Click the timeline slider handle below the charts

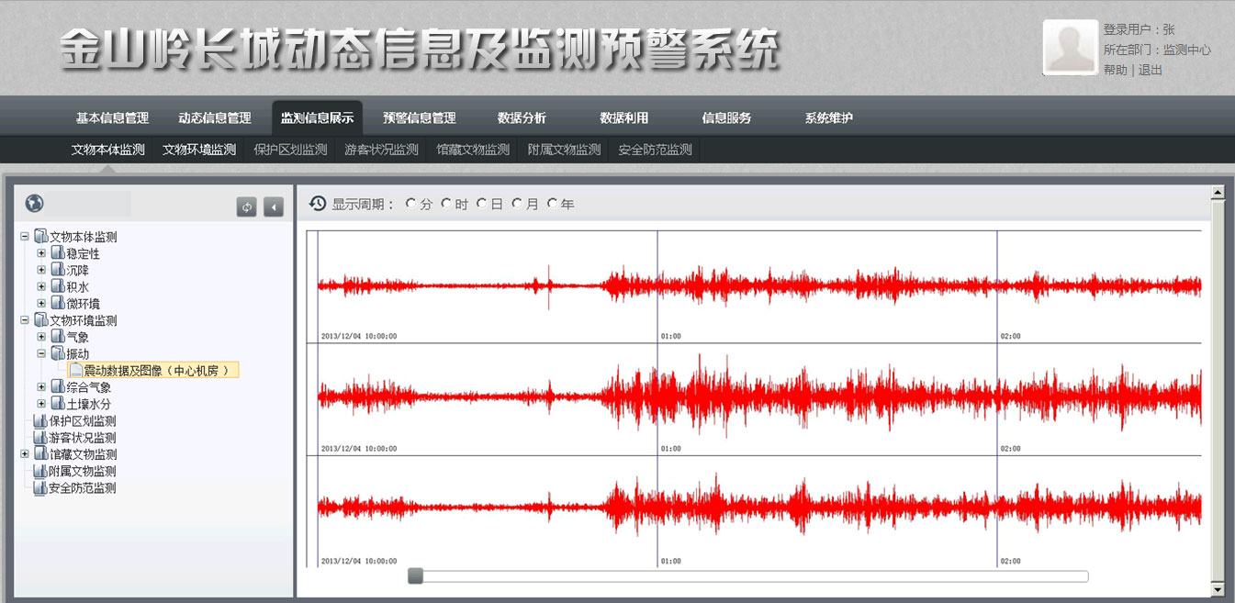(415, 575)
